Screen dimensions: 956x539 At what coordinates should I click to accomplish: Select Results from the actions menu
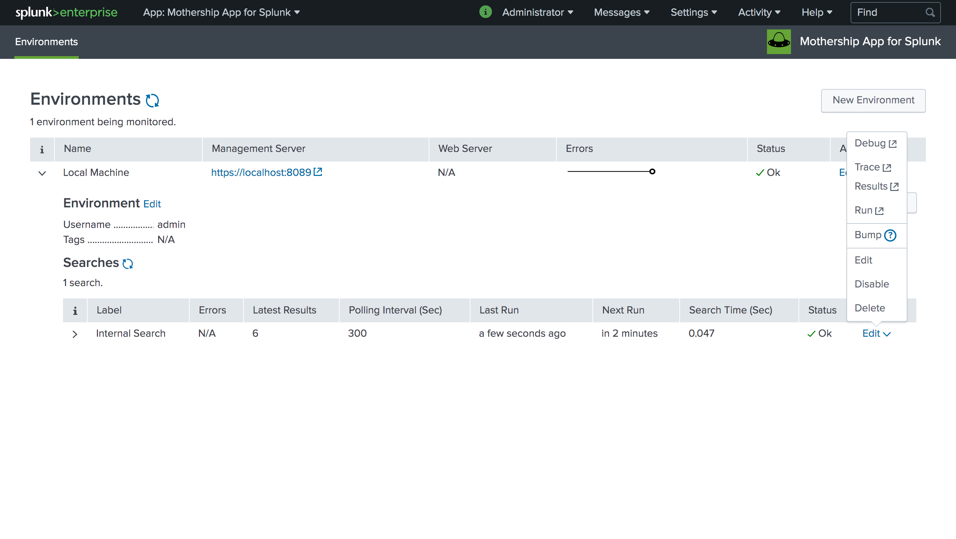(x=876, y=186)
